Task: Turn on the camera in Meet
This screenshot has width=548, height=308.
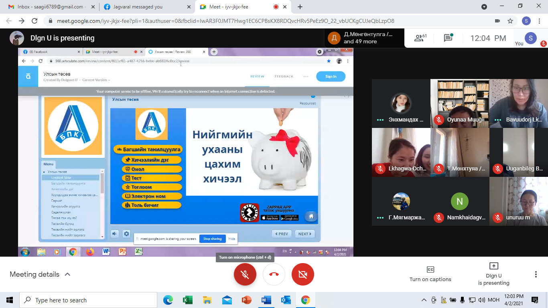Action: point(303,274)
